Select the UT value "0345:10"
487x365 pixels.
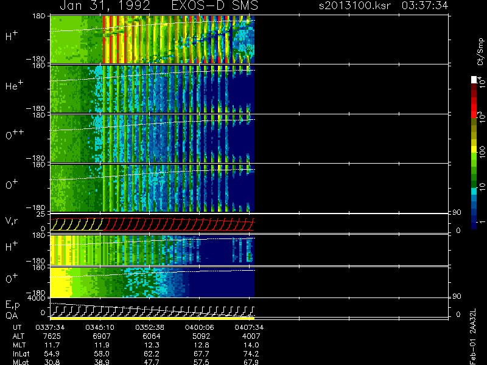100,327
